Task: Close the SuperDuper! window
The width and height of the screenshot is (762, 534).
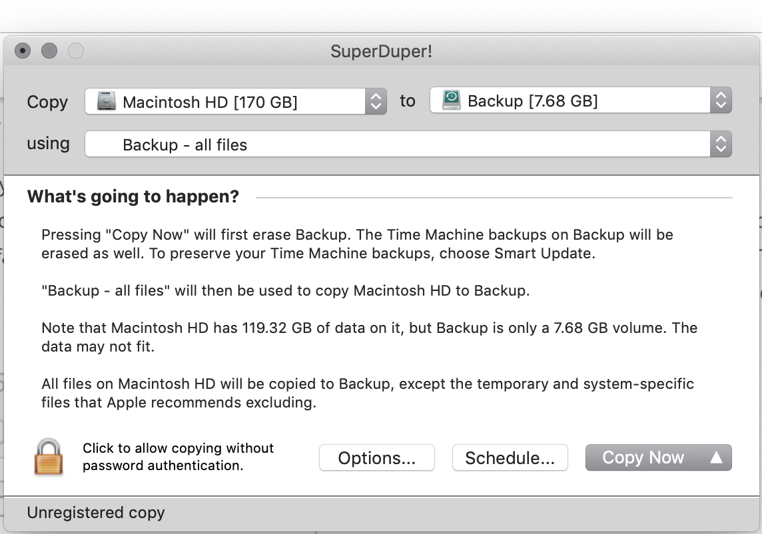Action: pos(23,51)
